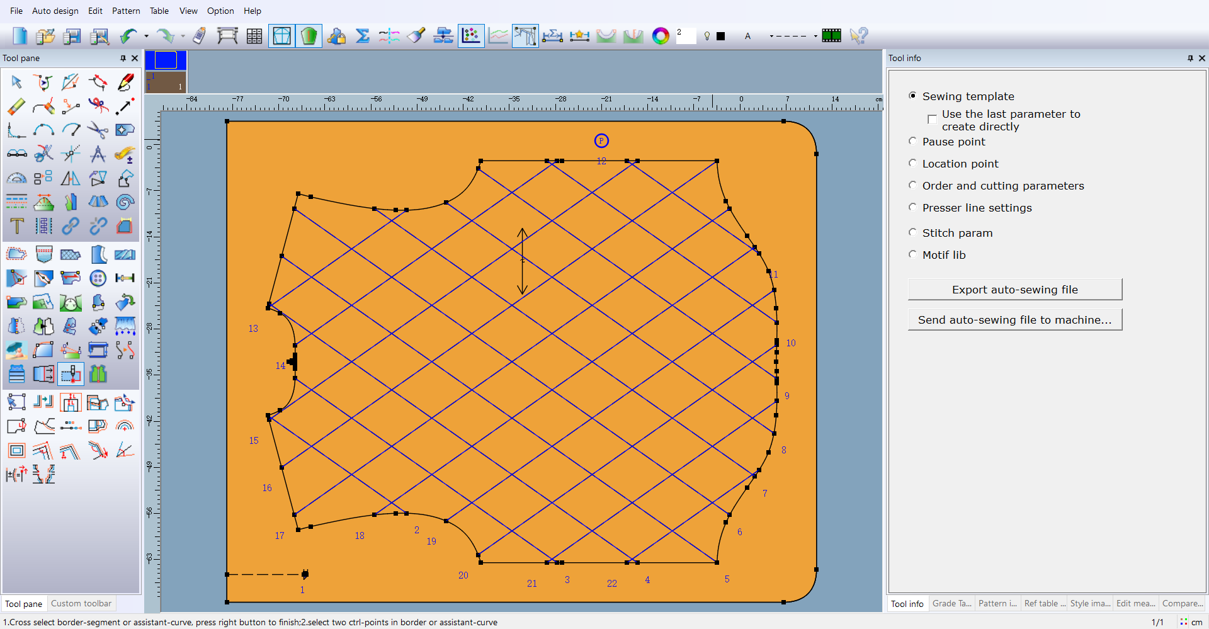Select the scissors tool in Tool pane
The height and width of the screenshot is (629, 1209).
point(98,130)
